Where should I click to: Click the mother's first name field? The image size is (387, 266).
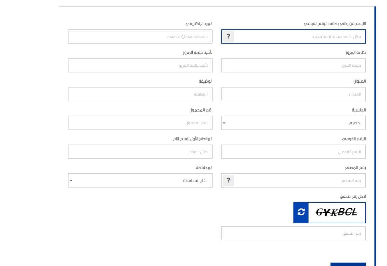pyautogui.click(x=140, y=152)
